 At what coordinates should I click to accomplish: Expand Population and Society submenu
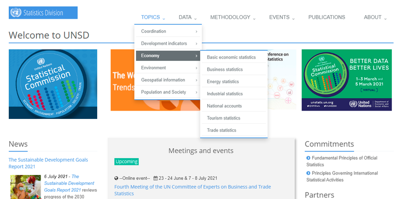point(168,92)
